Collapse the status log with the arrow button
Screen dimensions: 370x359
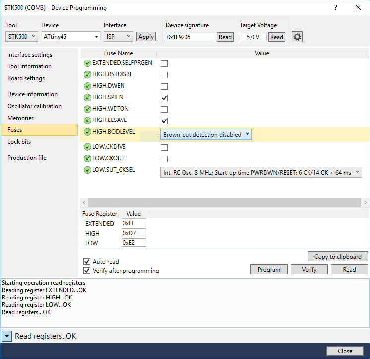coord(7,336)
